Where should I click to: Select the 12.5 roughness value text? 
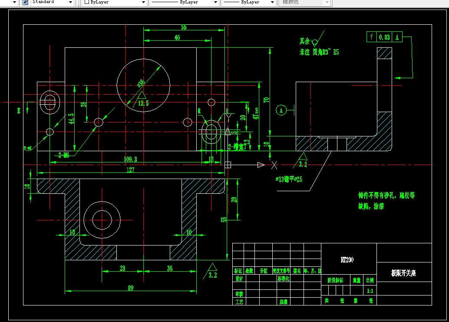coord(143,103)
